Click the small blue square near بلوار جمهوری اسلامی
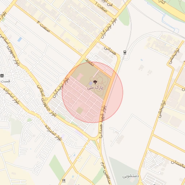Image resolution: width=185 pixels, height=185 pixels. (x=20, y=39)
